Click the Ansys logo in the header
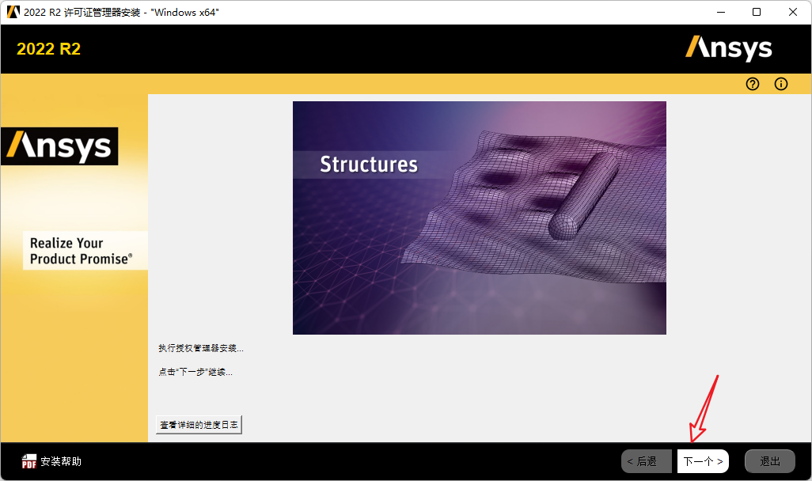The image size is (812, 481). point(728,48)
